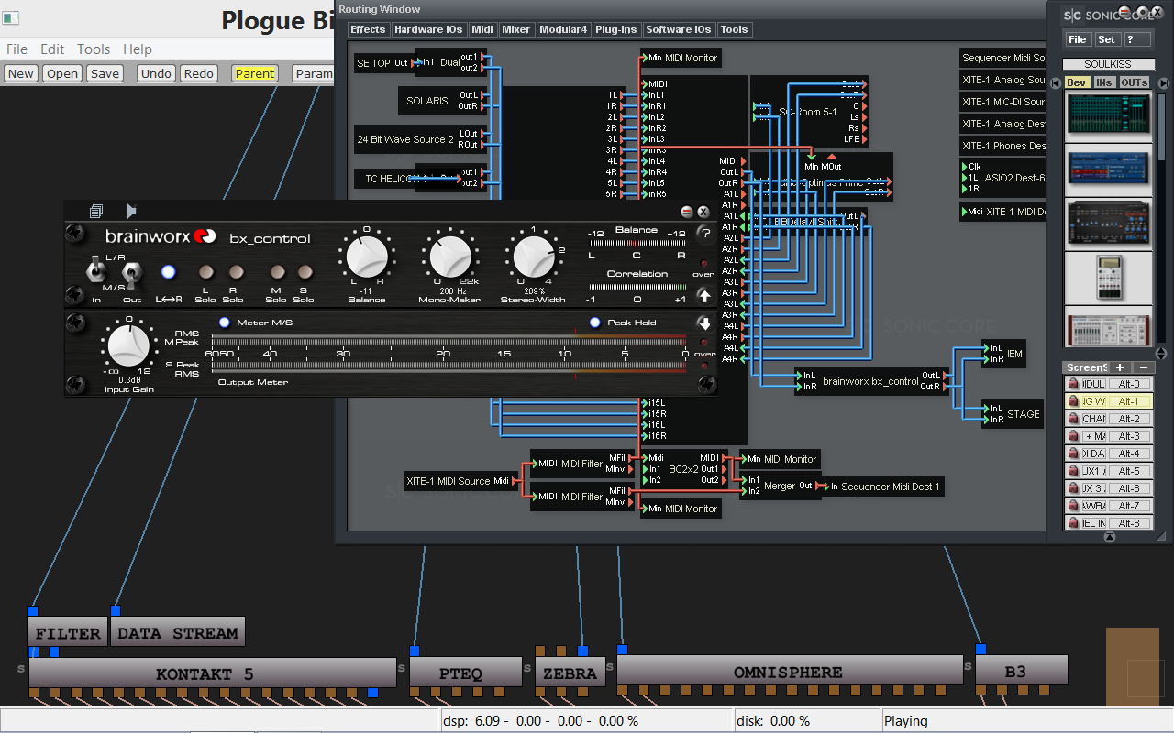
Task: Click the up arrow on bx_control panel
Action: coord(704,295)
